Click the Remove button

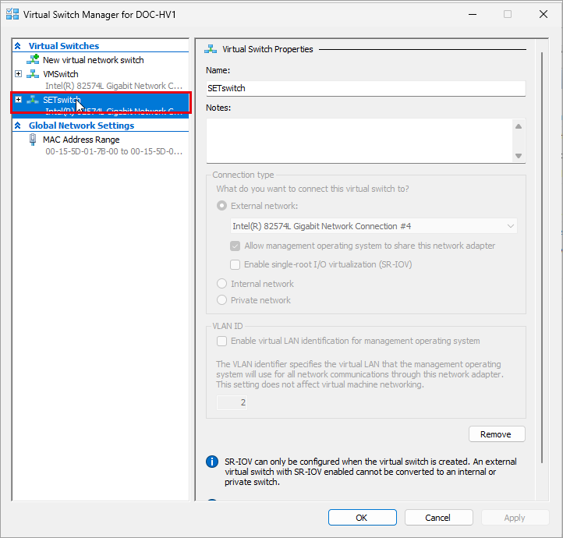pyautogui.click(x=497, y=434)
